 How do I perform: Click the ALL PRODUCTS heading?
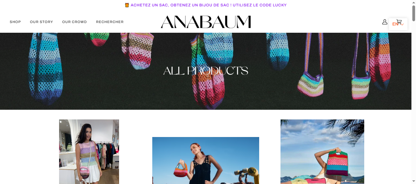click(x=206, y=71)
